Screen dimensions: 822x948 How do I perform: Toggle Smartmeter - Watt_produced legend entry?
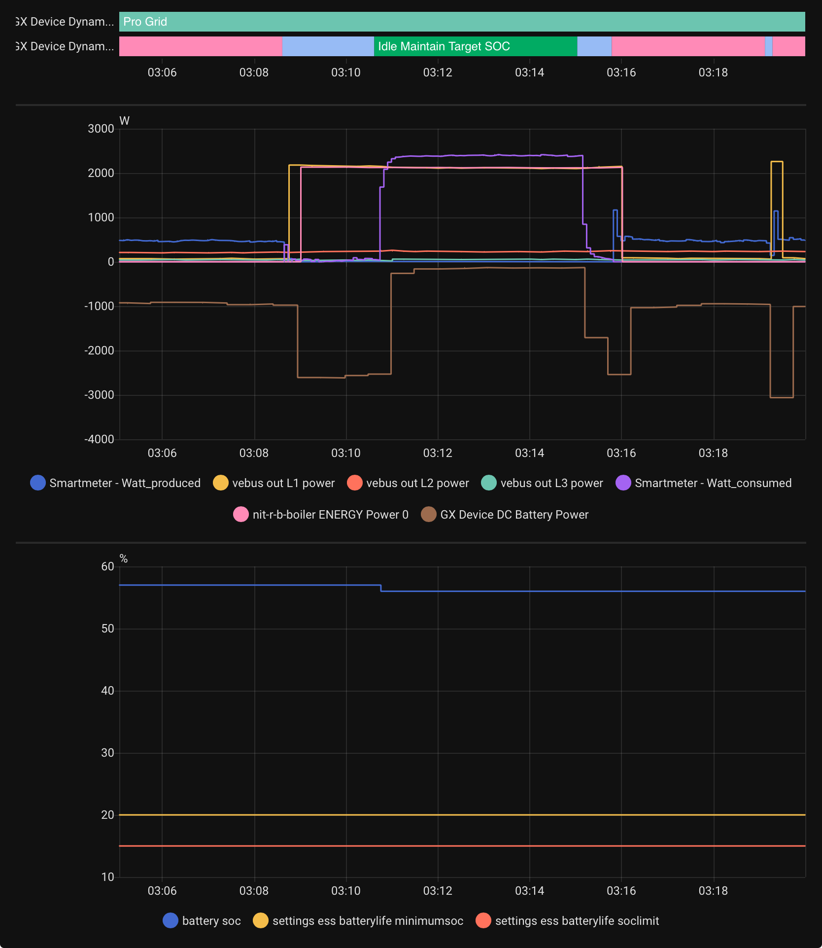(115, 483)
